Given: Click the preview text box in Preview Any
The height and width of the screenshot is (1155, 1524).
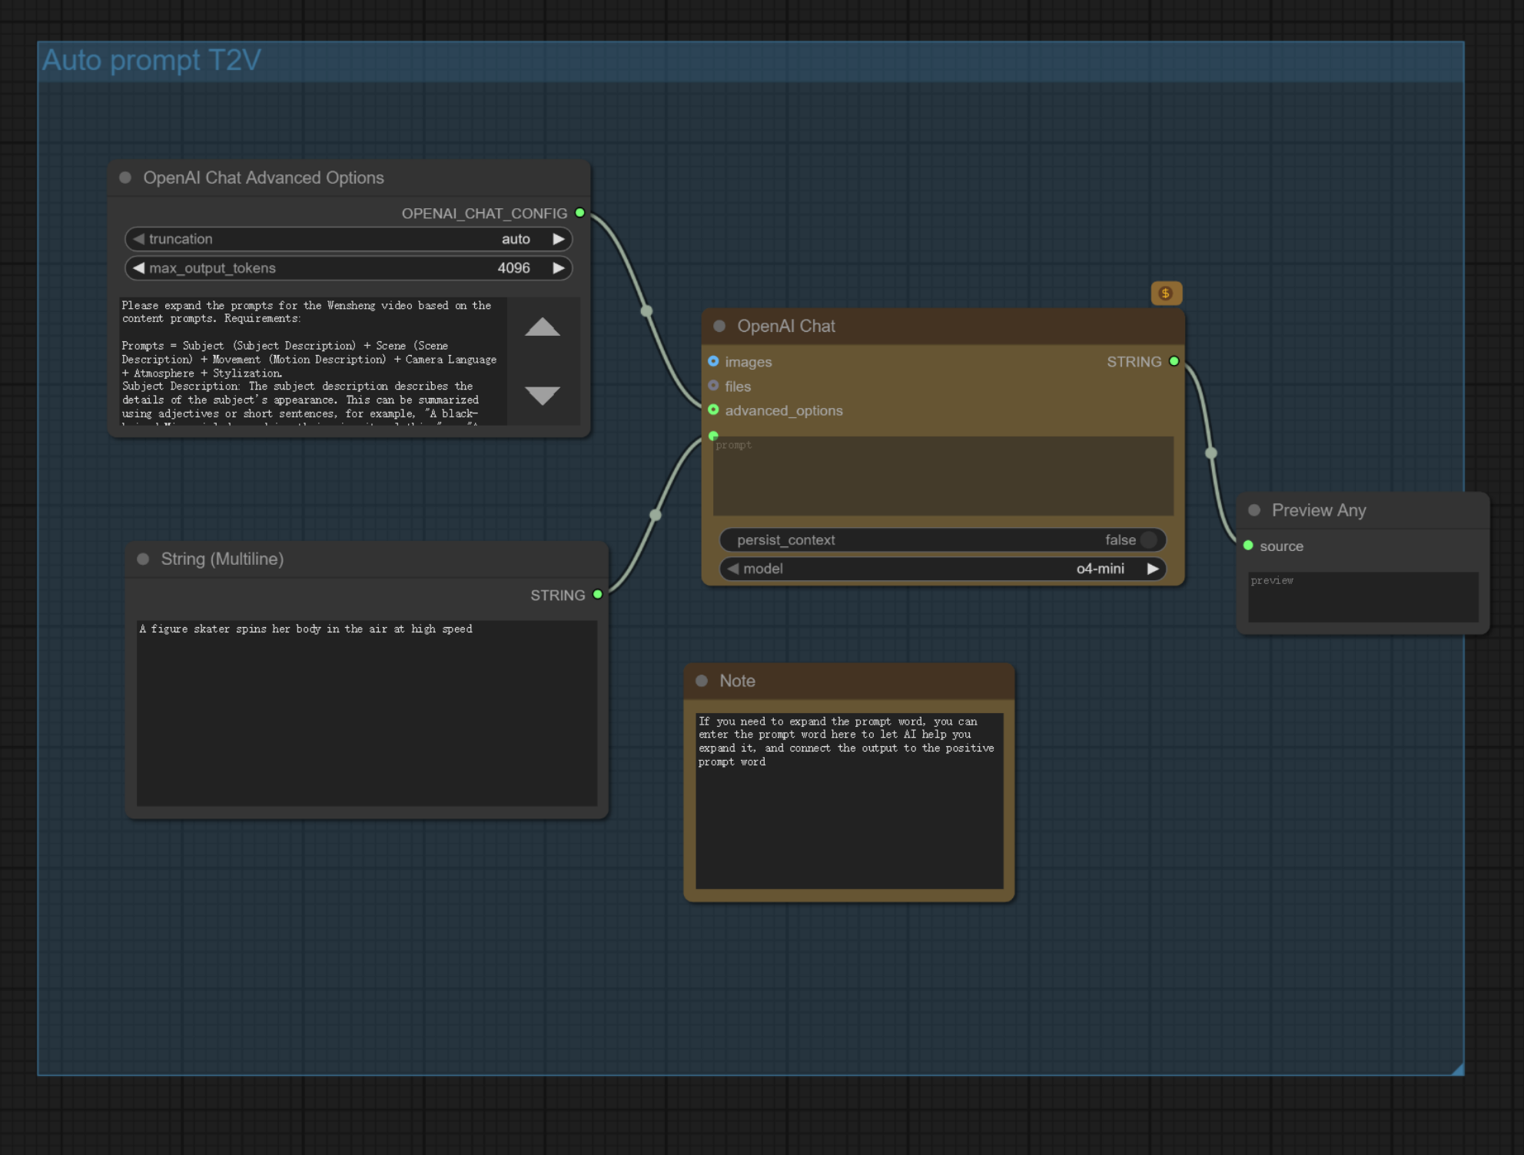Looking at the screenshot, I should pos(1363,597).
